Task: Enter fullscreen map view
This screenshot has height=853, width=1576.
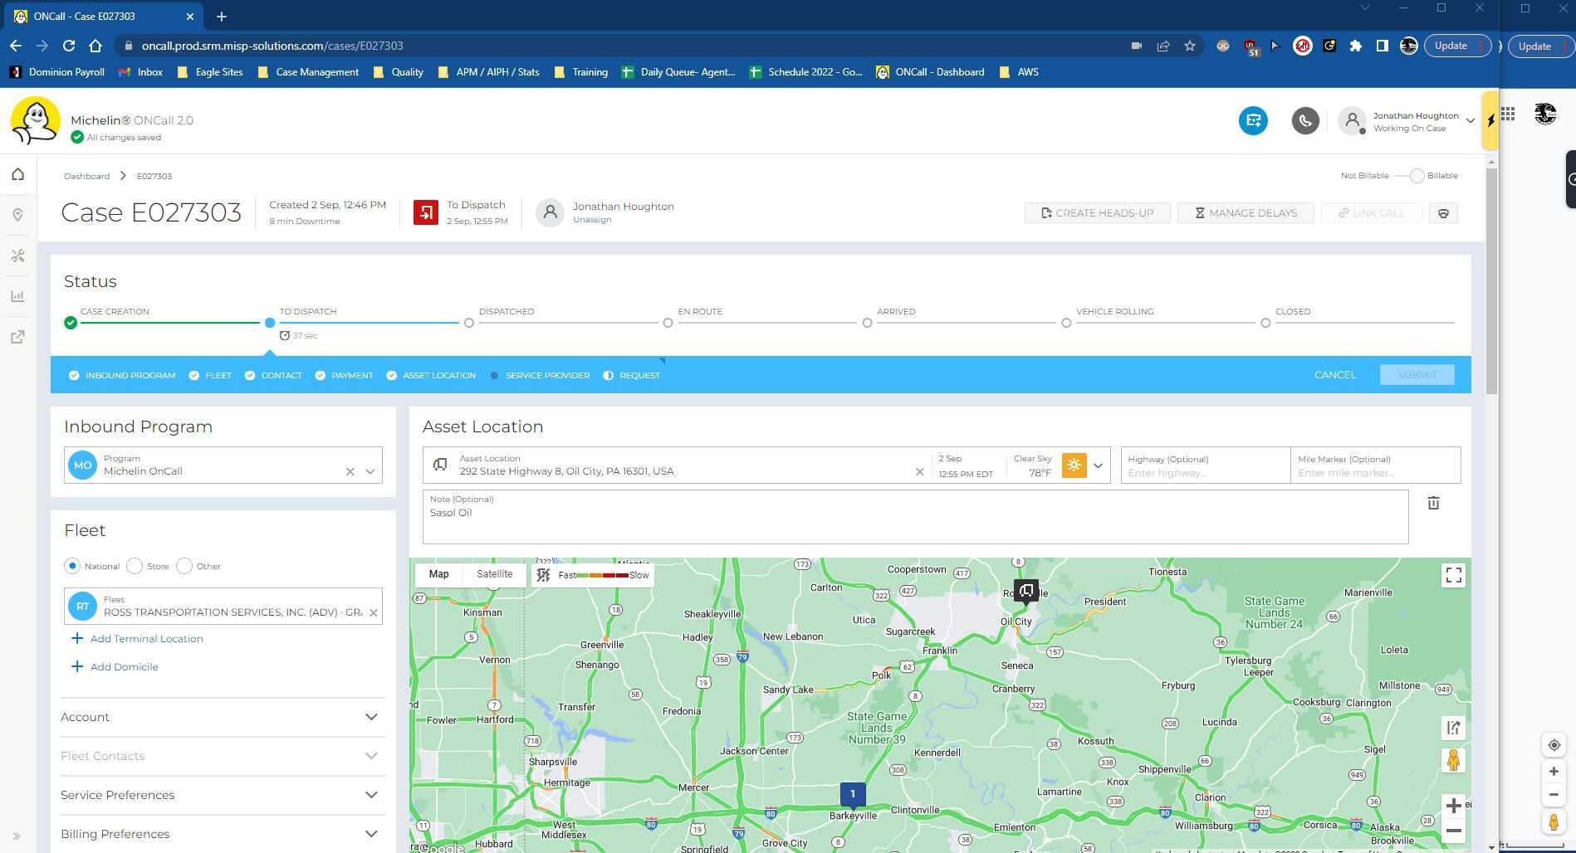Action: click(1453, 575)
